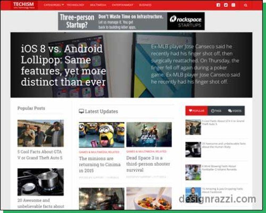Screen dimensions: 266x213
Task: Click the Rackspace Startups banner ad
Action: (131, 21)
